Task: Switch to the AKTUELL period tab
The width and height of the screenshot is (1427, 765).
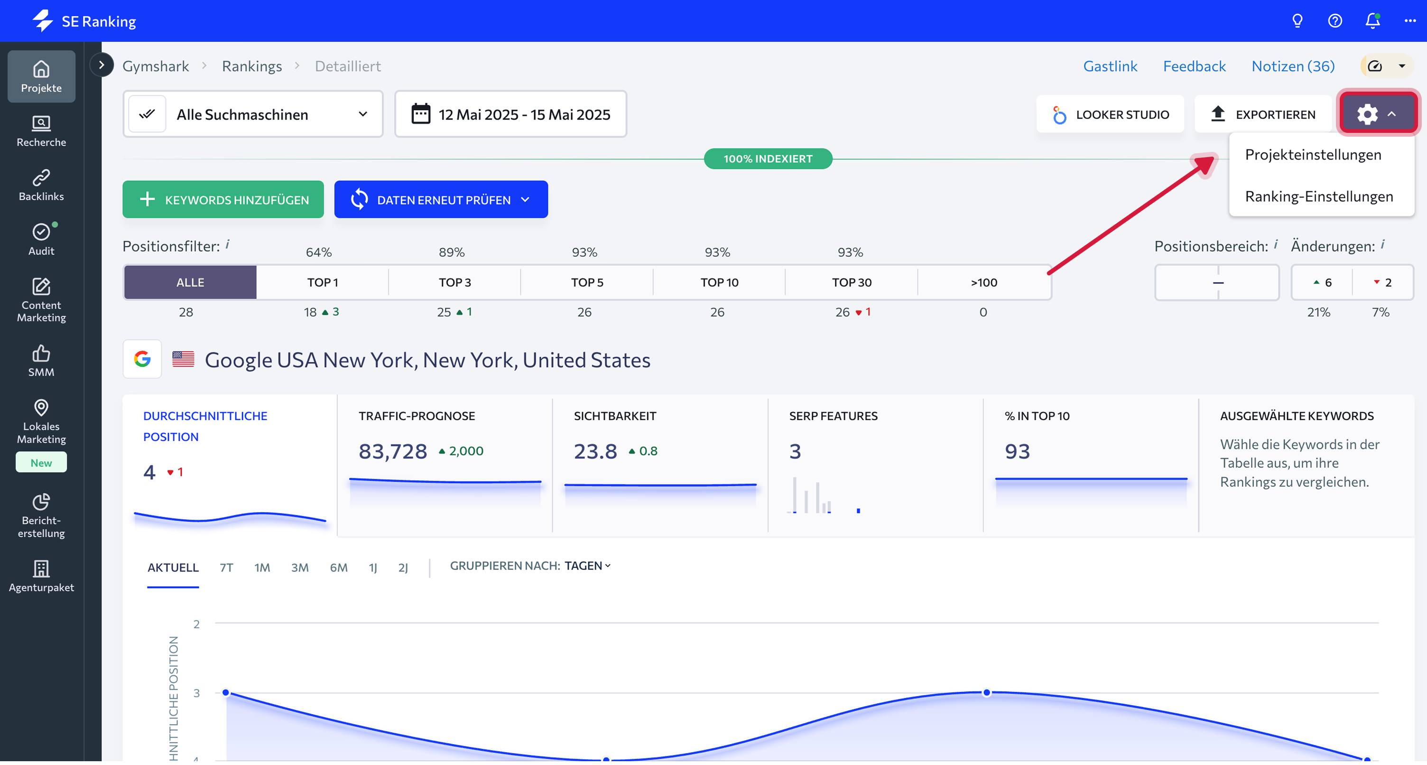Action: pyautogui.click(x=173, y=568)
